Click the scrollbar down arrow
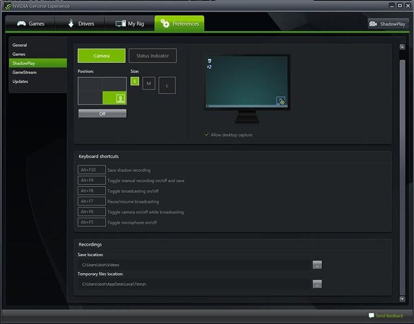Screen dimensions: 414x324 [x=402, y=299]
